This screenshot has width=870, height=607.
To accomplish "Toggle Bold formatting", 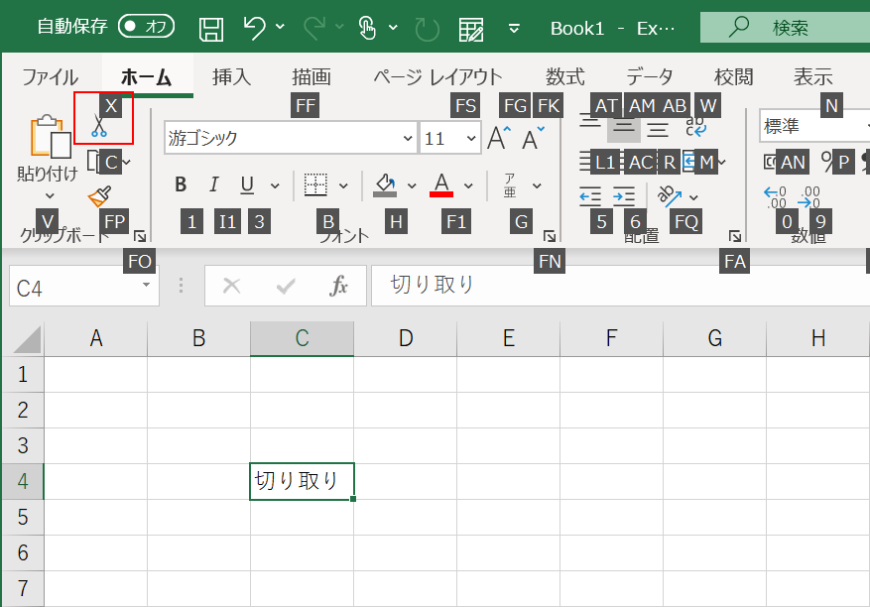I will point(181,184).
